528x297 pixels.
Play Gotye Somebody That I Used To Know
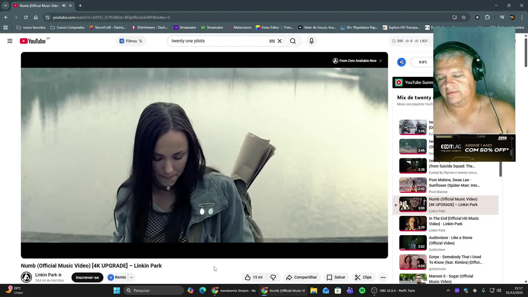click(x=445, y=262)
